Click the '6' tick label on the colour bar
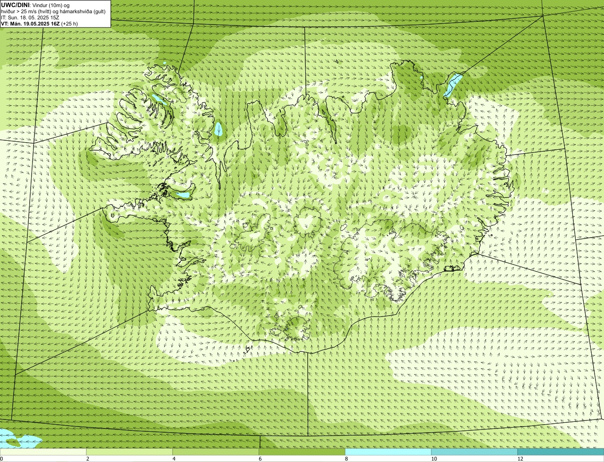 tap(260, 459)
